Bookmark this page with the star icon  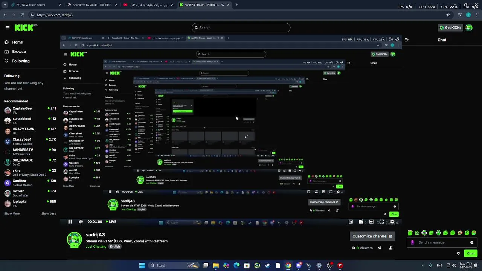coord(448,15)
